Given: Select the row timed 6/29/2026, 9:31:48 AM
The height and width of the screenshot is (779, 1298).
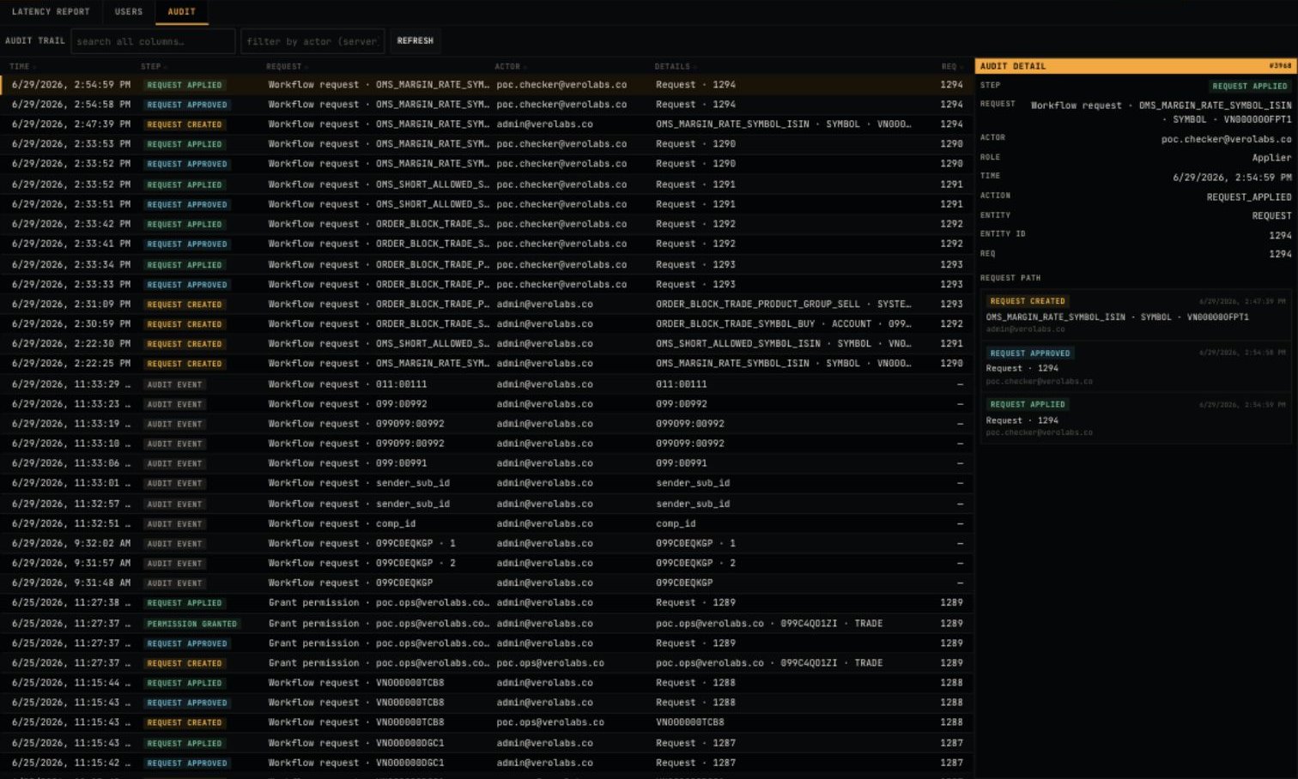Looking at the screenshot, I should pyautogui.click(x=487, y=583).
